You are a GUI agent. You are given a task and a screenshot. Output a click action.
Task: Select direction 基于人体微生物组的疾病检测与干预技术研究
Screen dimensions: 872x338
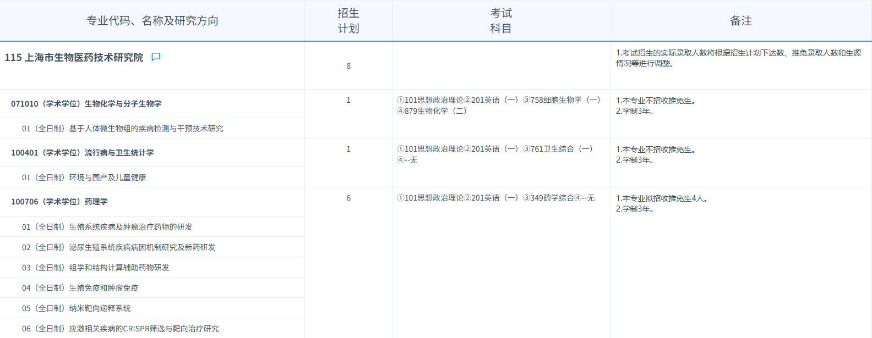(122, 129)
